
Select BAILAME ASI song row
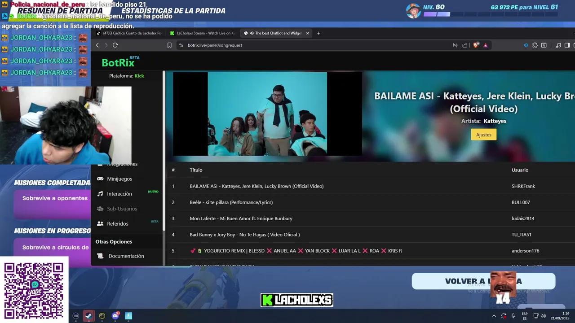(x=371, y=186)
